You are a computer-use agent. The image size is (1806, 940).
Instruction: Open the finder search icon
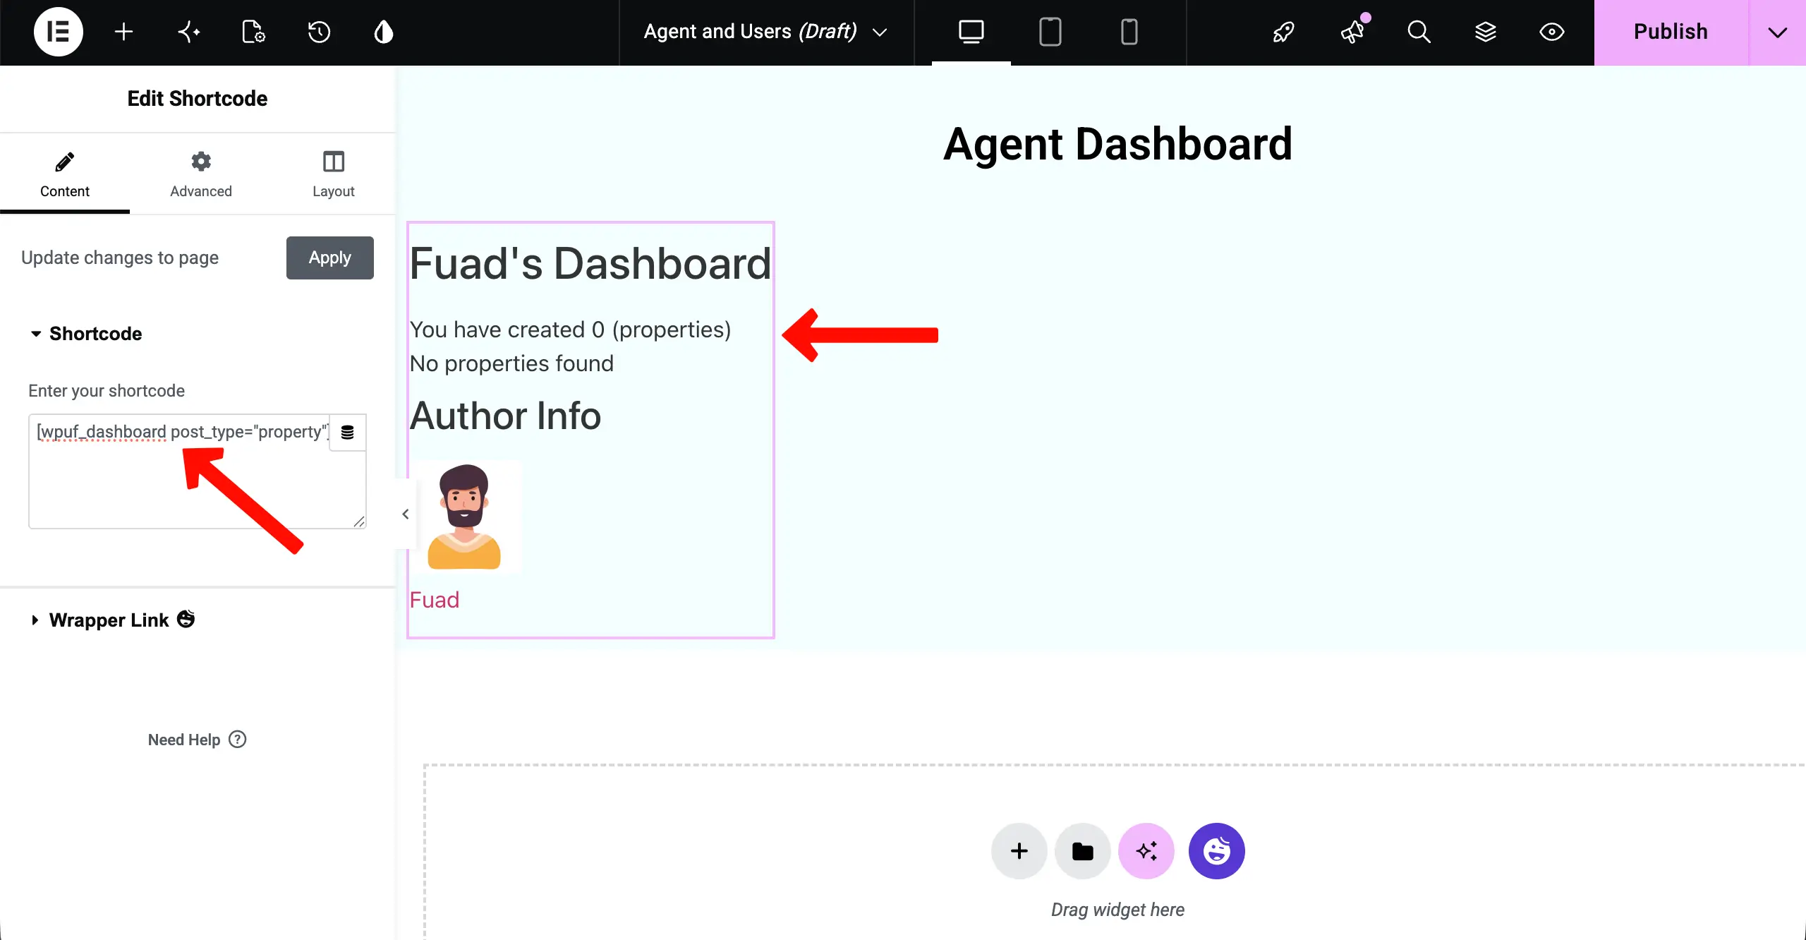(1419, 32)
